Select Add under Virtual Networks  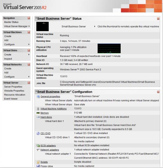click(x=6, y=72)
